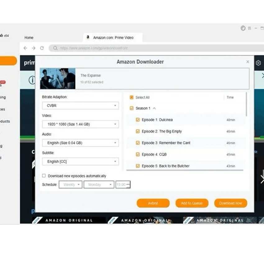Click the Add to Queue button
Screen dimensions: 264x264
tap(192, 203)
